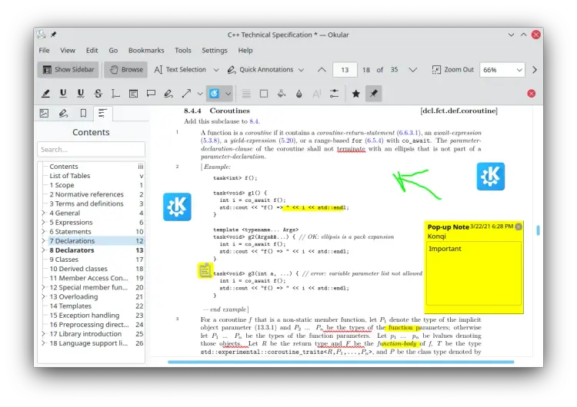Close the annotation toolbar with red X
The image size is (577, 407).
coord(531,94)
